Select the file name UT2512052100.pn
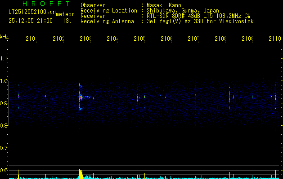Viewport: 283px width, 179px height. click(x=32, y=12)
